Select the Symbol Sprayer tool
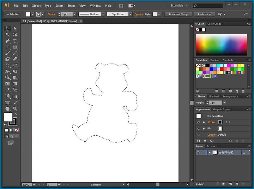Viewport: 254px width, 189px height. (7, 96)
